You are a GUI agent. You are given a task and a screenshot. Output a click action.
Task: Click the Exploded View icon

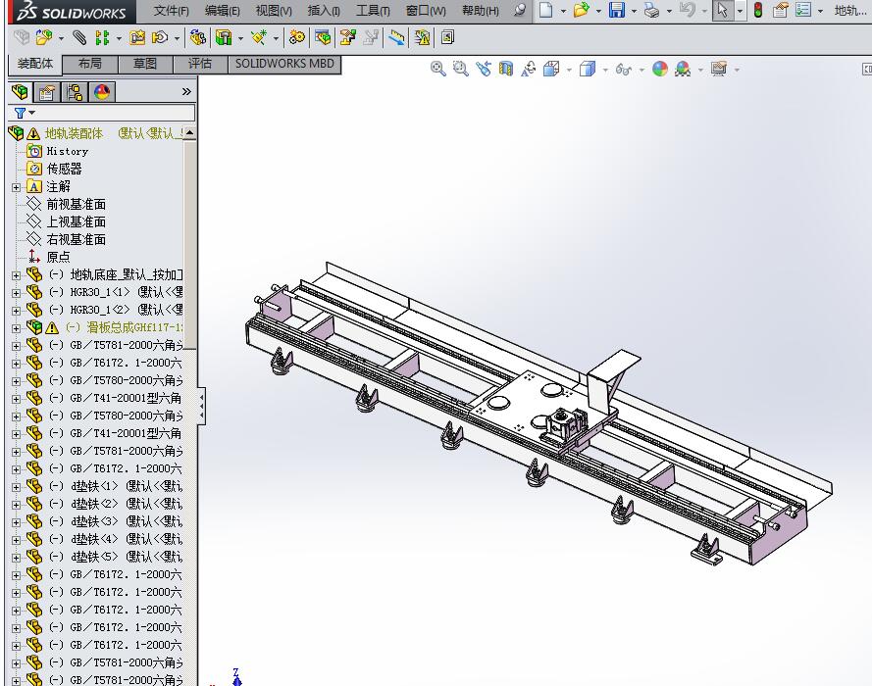pos(347,37)
